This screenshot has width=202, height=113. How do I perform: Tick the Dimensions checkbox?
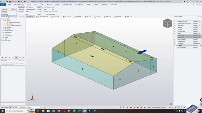pyautogui.click(x=176, y=25)
